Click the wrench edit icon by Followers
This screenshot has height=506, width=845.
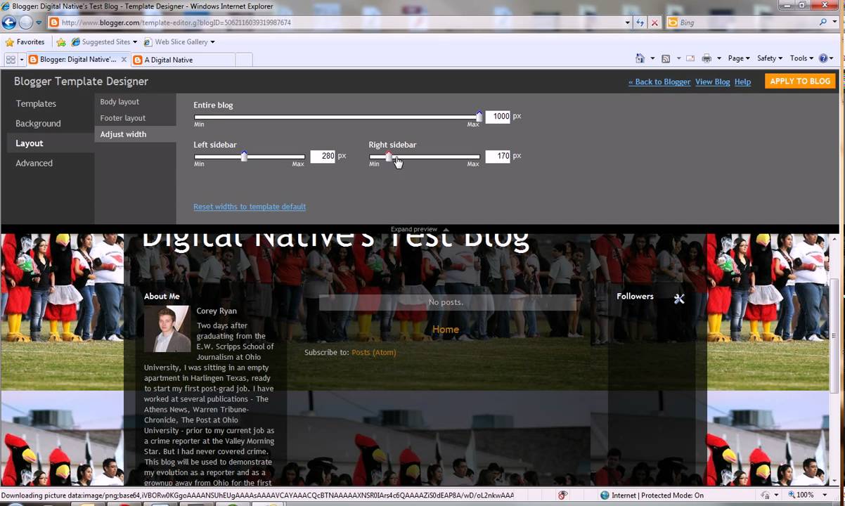coord(679,299)
